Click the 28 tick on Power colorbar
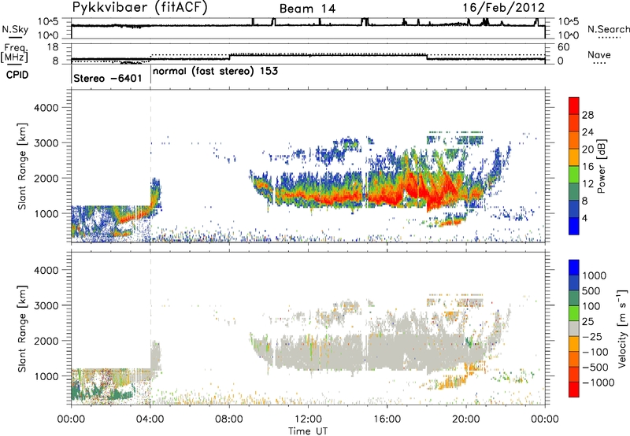630x436 pixels. (x=587, y=115)
